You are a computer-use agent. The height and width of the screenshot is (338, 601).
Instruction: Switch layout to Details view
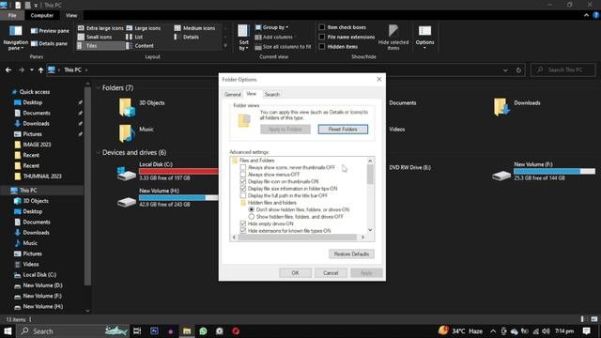[x=187, y=37]
